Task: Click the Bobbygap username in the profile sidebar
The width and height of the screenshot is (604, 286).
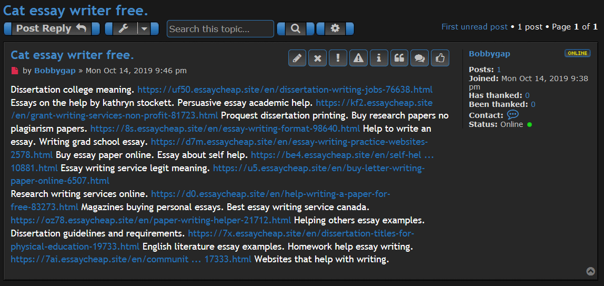Action: [x=489, y=54]
